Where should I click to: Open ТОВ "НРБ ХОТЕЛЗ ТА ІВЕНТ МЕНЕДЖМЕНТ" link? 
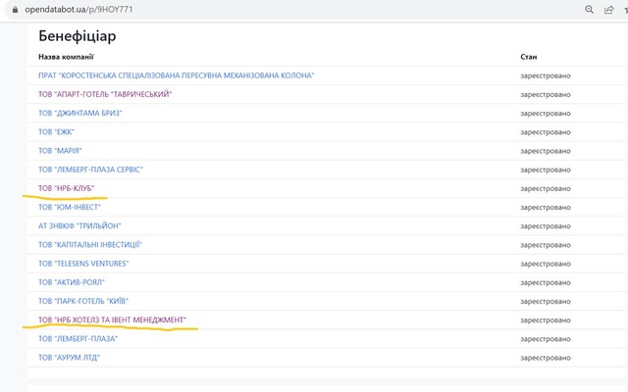112,319
